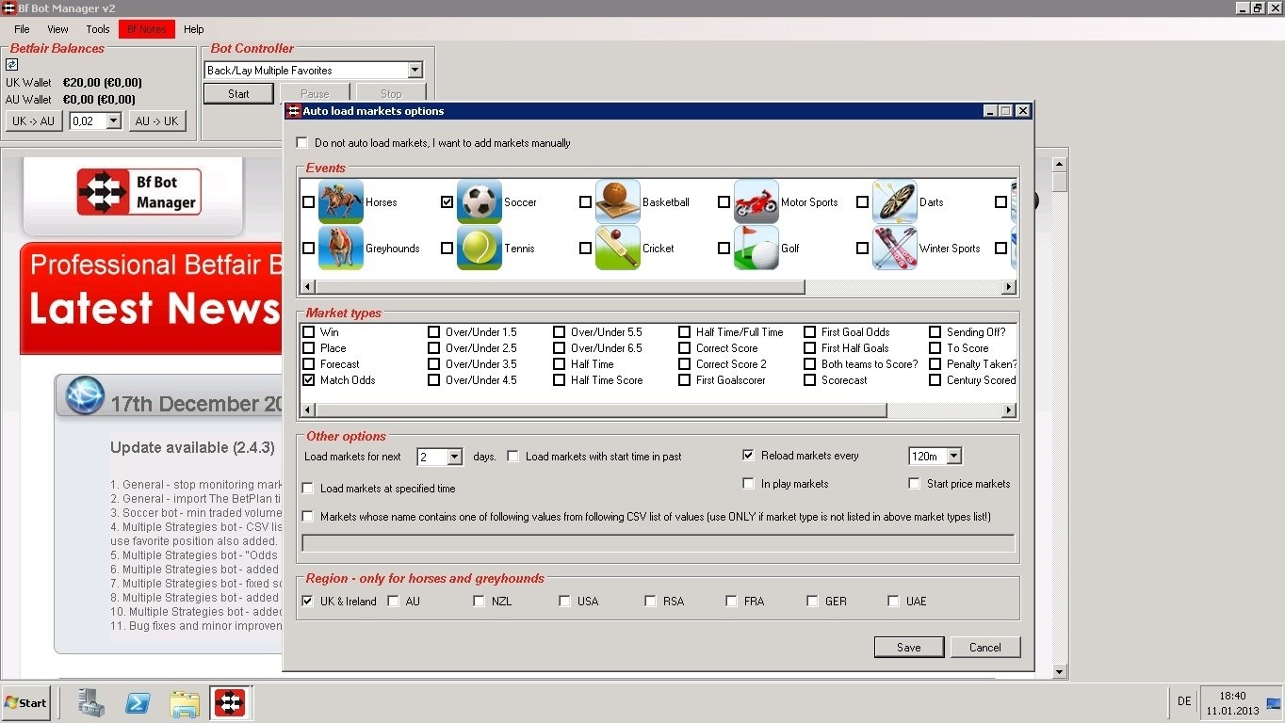Click the Windows Start button
Viewport: 1285px width, 723px height.
pyautogui.click(x=26, y=702)
